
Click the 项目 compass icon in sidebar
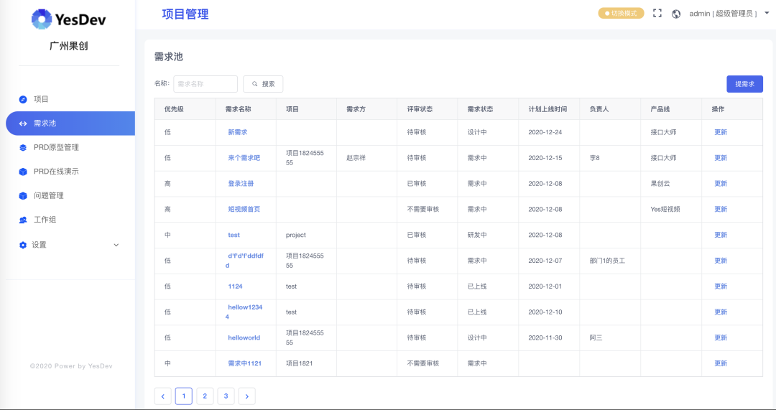(x=23, y=99)
